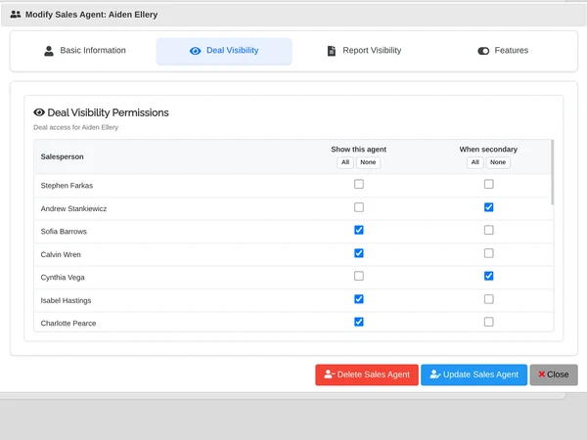Check When secondary for Stephen Farkas
The image size is (587, 440).
(x=488, y=184)
